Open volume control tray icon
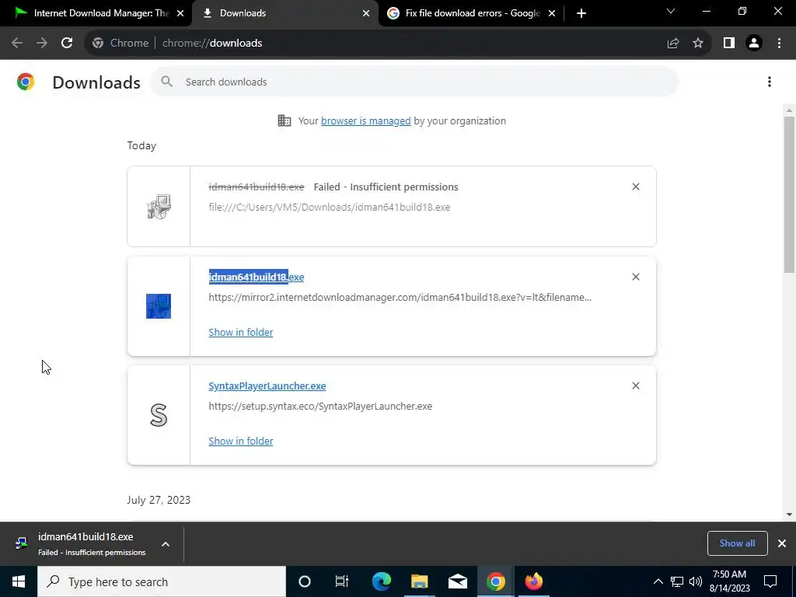 point(696,581)
